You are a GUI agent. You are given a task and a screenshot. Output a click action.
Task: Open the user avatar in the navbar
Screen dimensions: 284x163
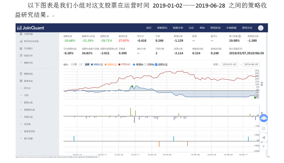coord(261,28)
